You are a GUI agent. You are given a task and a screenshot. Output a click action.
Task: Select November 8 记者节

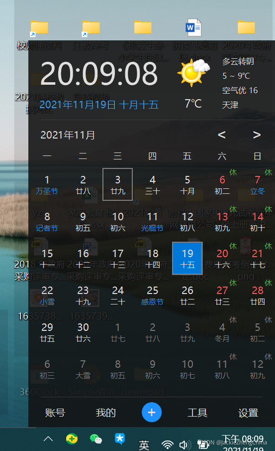point(47,221)
